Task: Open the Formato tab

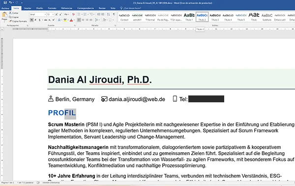Action: coord(52,8)
